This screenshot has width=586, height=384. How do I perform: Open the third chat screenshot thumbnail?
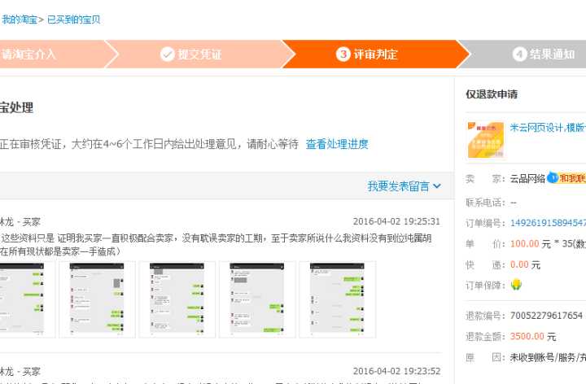(x=177, y=299)
